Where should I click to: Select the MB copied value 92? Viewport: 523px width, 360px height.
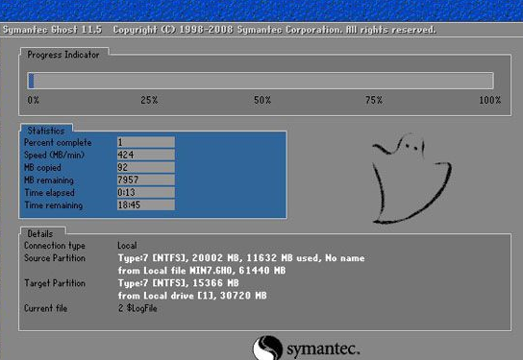point(146,167)
